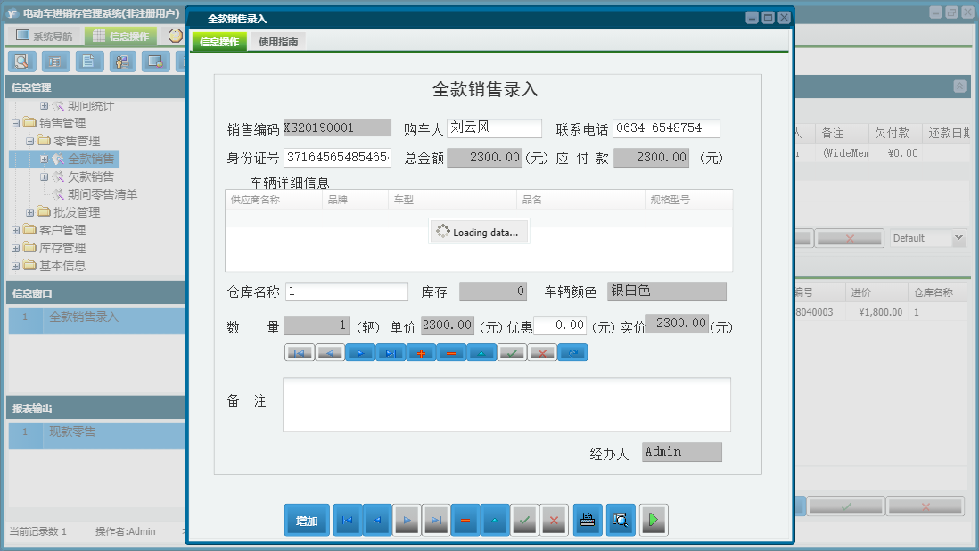Click the refresh arrow in vehicle detail navigator

(x=572, y=353)
